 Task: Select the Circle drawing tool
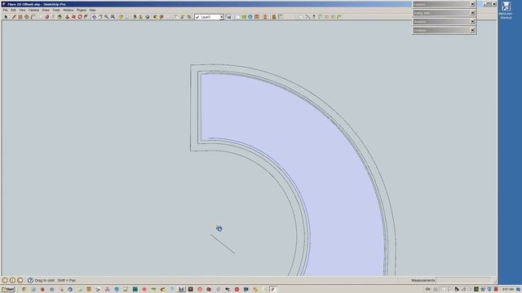[x=27, y=16]
